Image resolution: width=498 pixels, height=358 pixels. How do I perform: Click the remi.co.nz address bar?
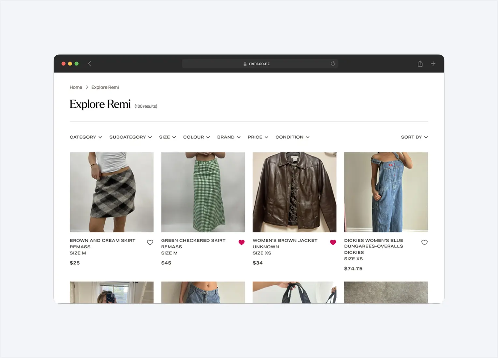(x=260, y=63)
